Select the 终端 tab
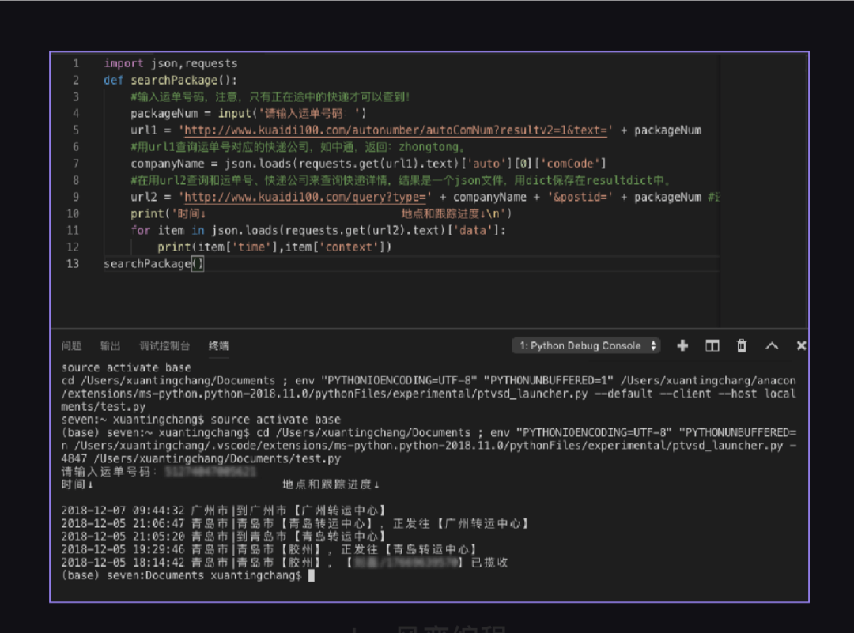Viewport: 854px width, 633px height. (218, 345)
